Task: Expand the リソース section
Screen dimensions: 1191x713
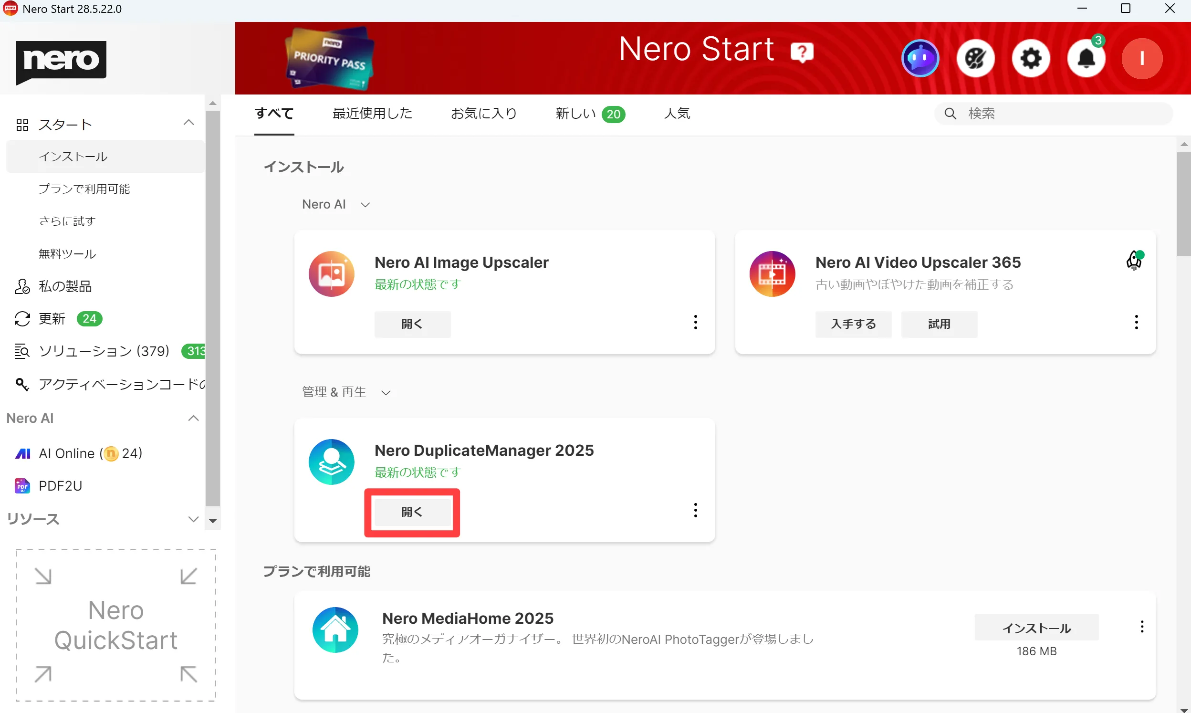Action: click(x=194, y=519)
